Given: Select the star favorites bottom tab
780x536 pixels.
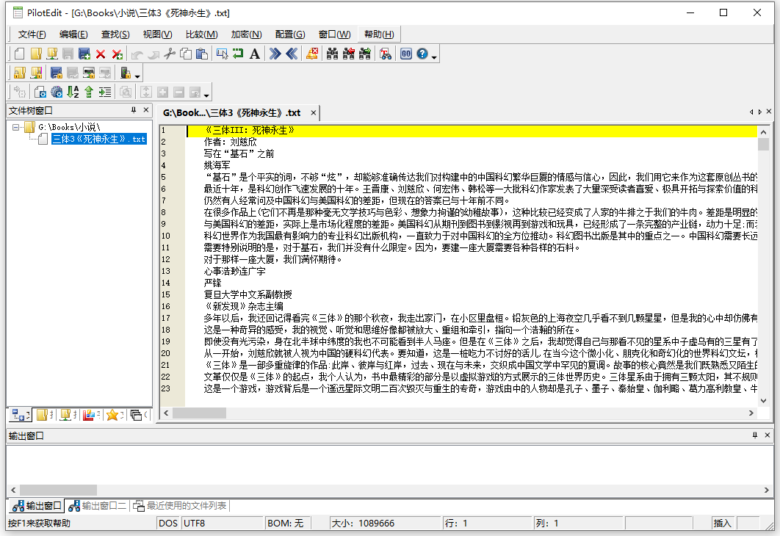Looking at the screenshot, I should (115, 415).
